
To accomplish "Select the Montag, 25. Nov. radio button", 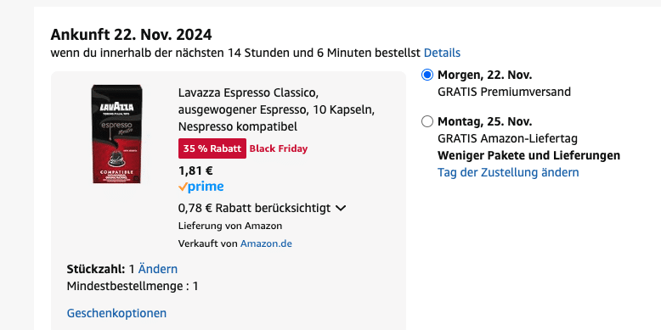I will (427, 121).
